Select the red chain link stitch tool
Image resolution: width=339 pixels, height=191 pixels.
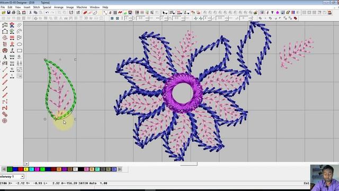click(5, 114)
